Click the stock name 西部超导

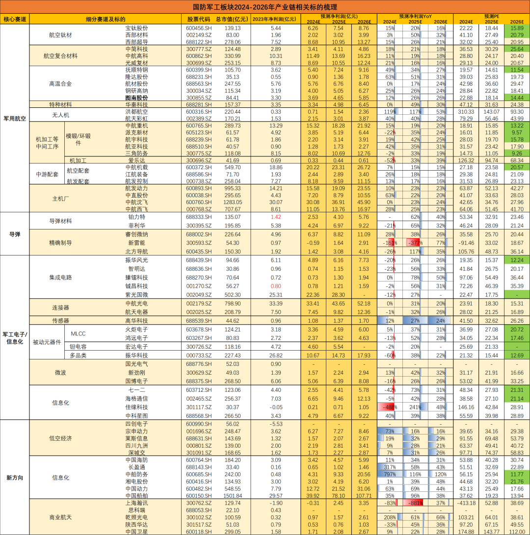pos(136,42)
